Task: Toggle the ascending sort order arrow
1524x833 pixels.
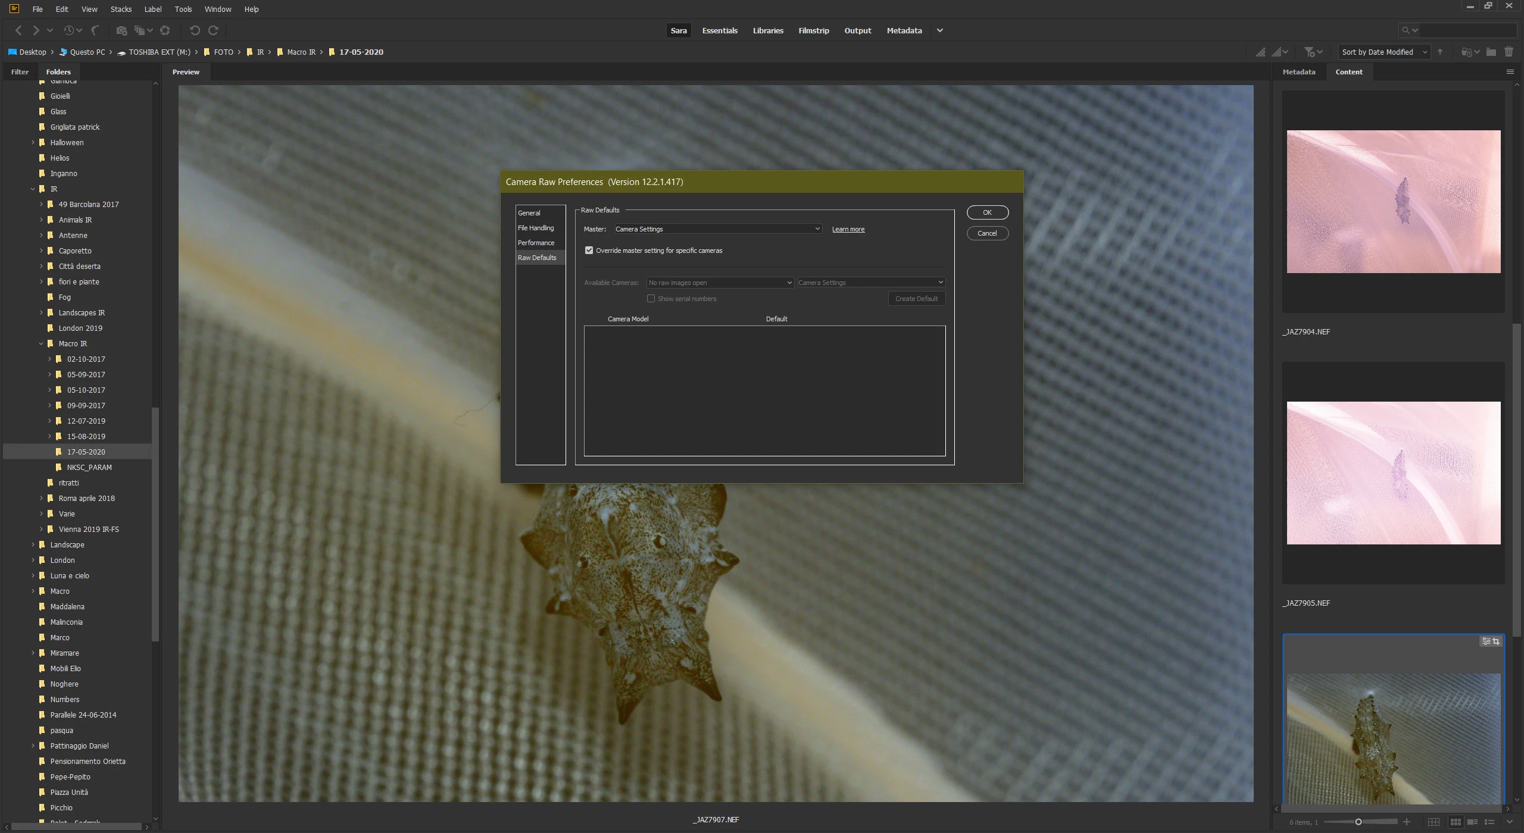Action: (x=1440, y=52)
